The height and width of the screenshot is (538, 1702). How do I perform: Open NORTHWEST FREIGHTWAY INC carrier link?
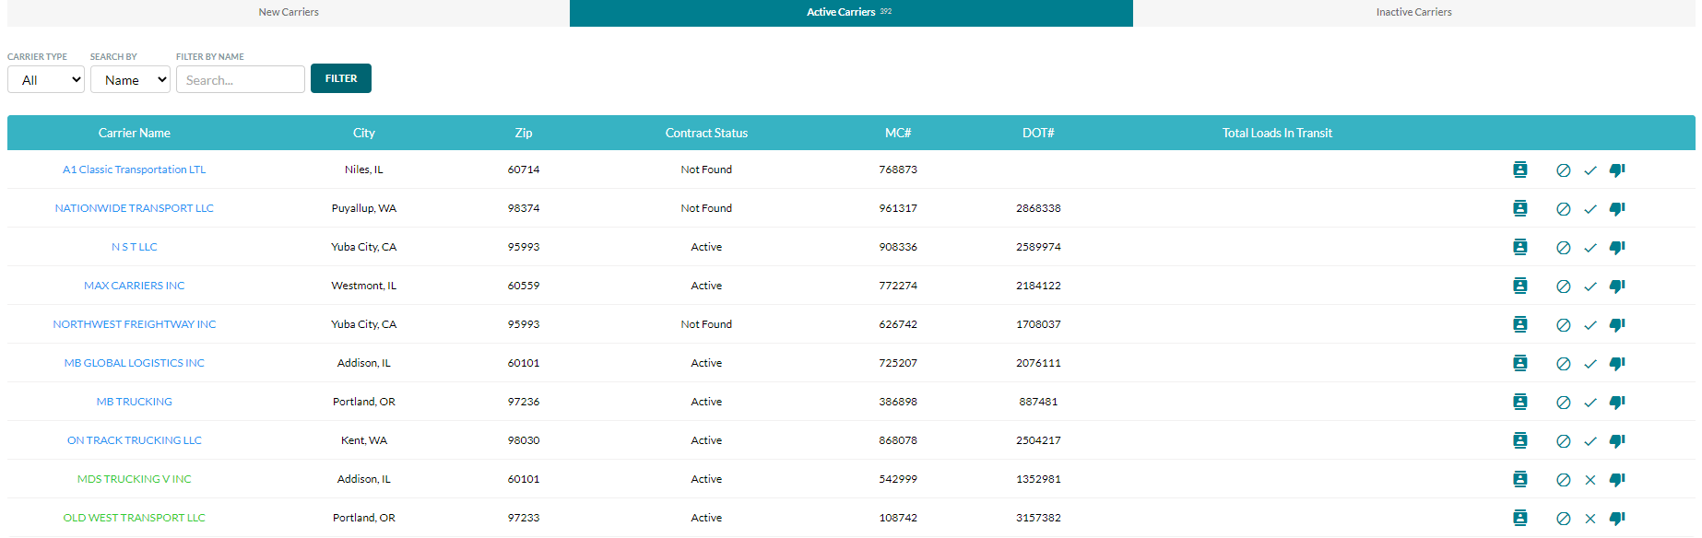click(135, 324)
